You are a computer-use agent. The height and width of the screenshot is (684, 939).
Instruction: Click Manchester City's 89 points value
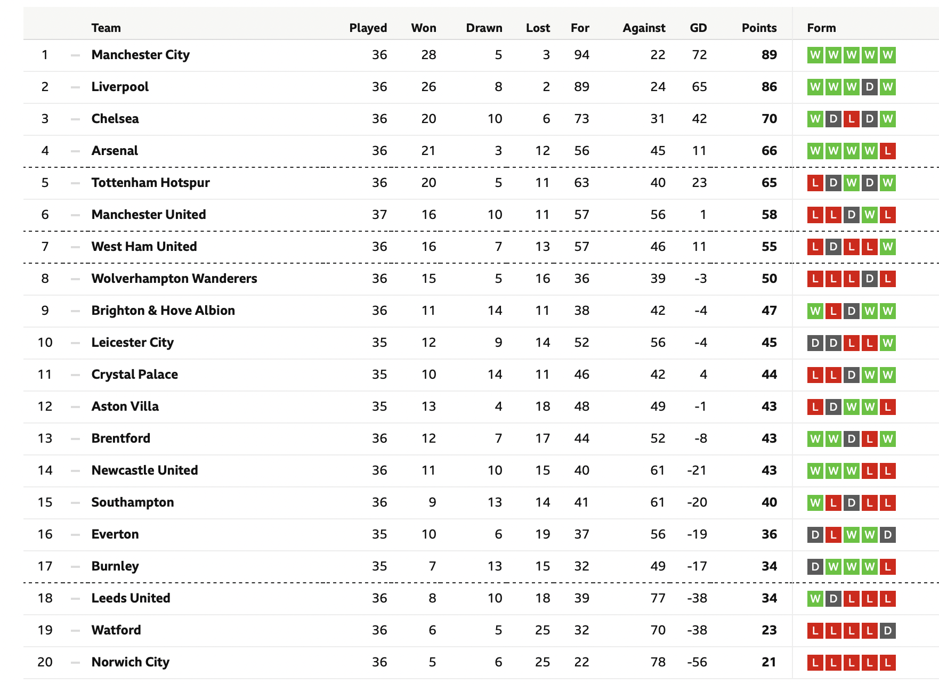pos(769,55)
